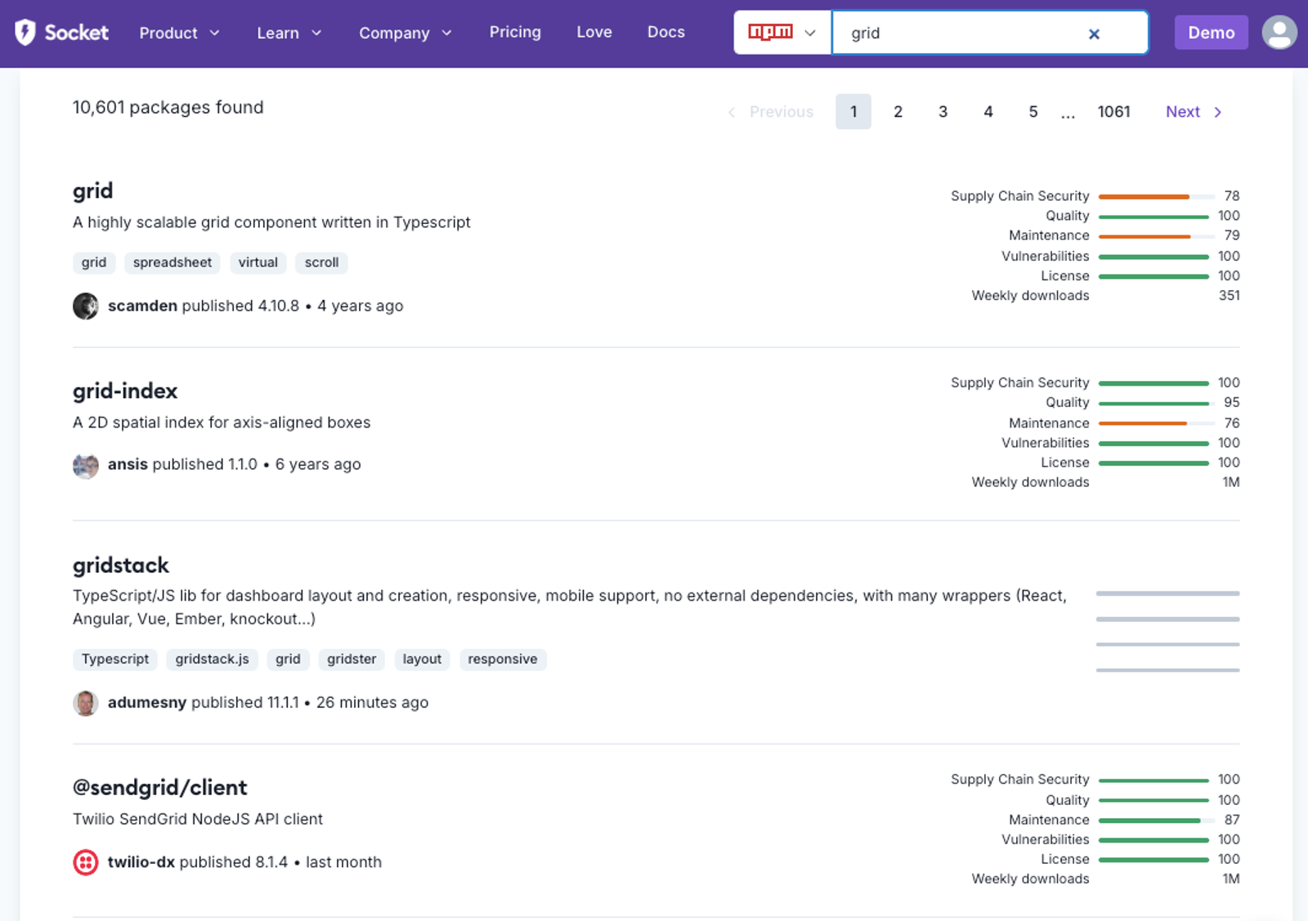Go to results page 5
This screenshot has width=1308, height=921.
1033,112
